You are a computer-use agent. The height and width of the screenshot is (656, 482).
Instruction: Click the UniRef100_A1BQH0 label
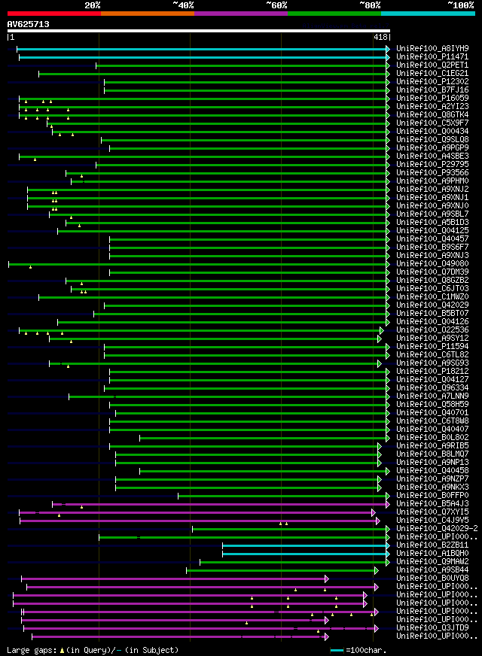[432, 554]
